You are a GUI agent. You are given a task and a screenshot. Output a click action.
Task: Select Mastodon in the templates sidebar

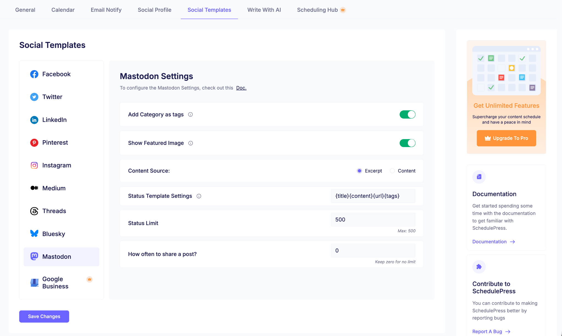61,257
